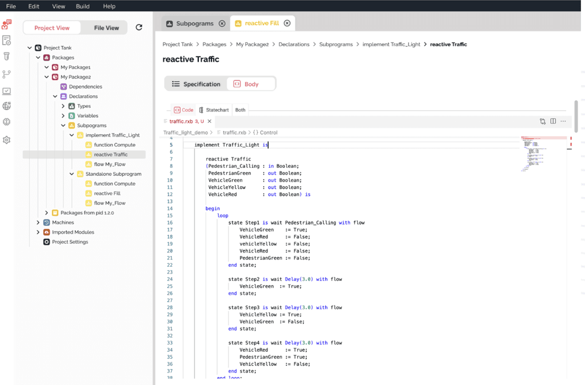Collapse the My Package2 tree node
585x385 pixels.
click(47, 77)
